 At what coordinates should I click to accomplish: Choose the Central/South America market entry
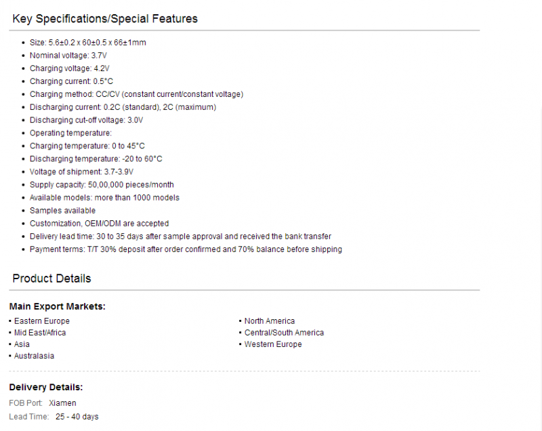click(284, 333)
